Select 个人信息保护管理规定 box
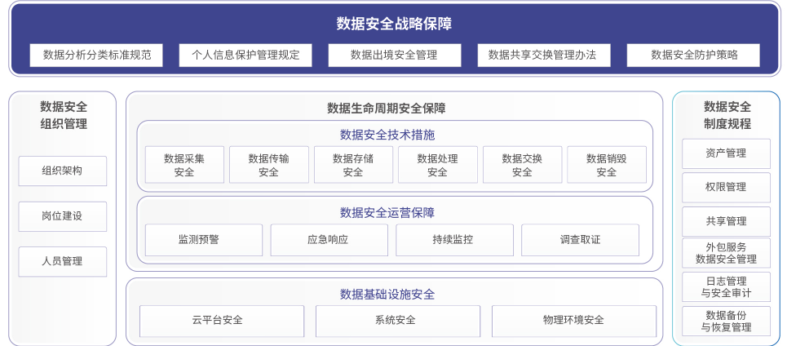The image size is (787, 346). pyautogui.click(x=245, y=55)
